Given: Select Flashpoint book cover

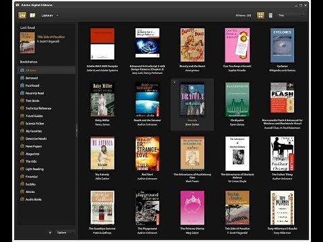Looking at the screenshot, I should tap(238, 99).
